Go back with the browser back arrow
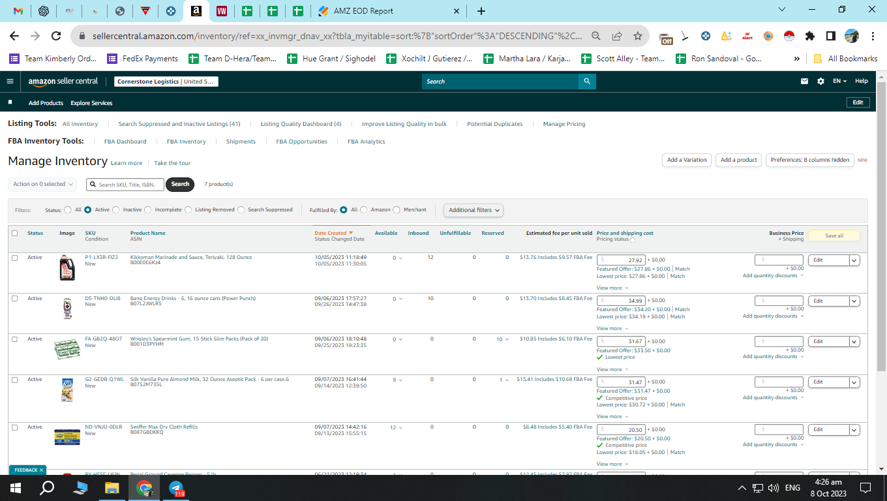Image resolution: width=887 pixels, height=501 pixels. pos(14,36)
